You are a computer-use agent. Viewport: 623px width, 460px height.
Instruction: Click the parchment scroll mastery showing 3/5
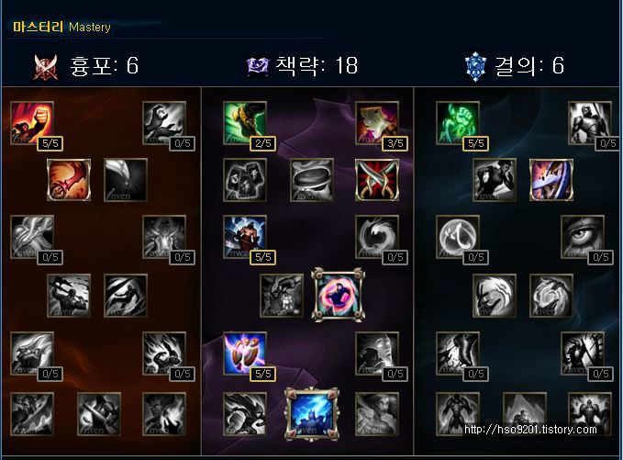[377, 123]
